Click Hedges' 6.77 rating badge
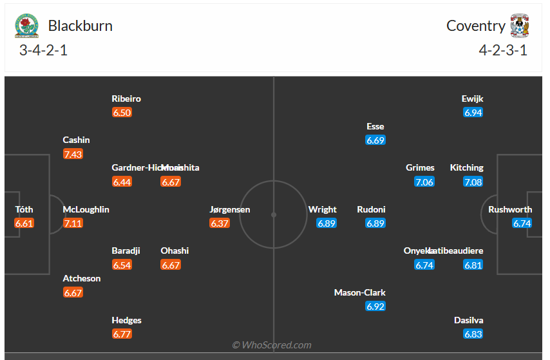The width and height of the screenshot is (550, 360). pos(122,334)
